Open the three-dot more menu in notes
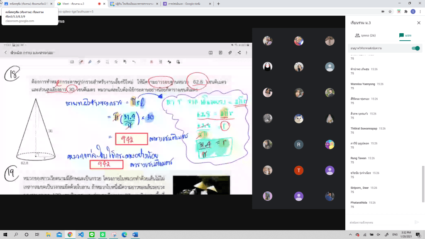425x239 pixels. tap(247, 53)
